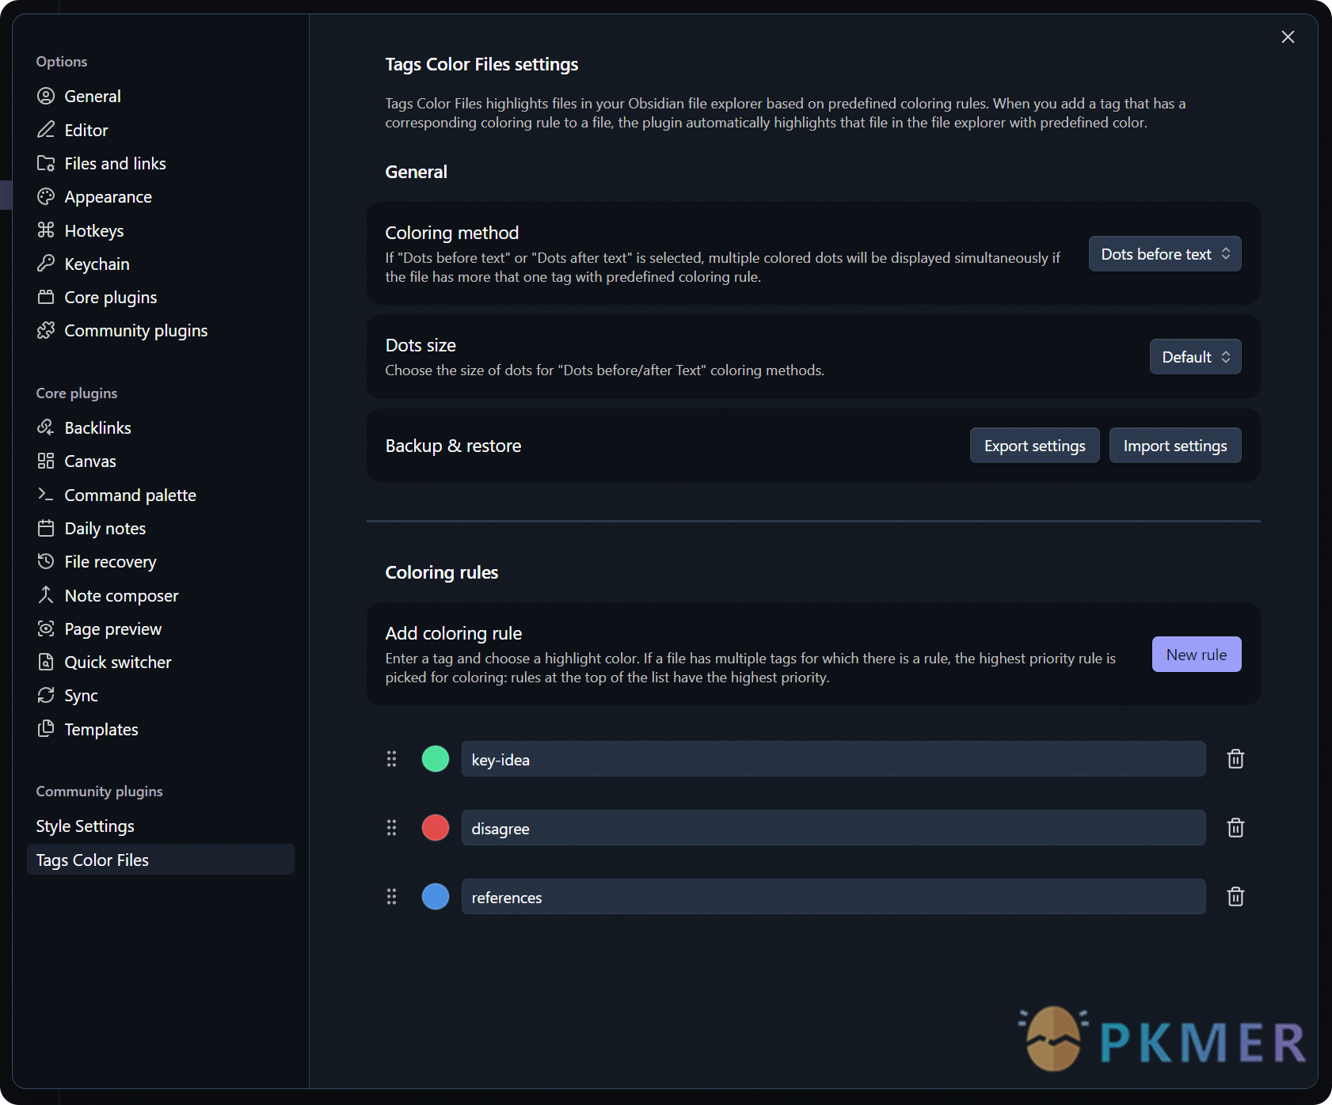Image resolution: width=1332 pixels, height=1105 pixels.
Task: Change the green color for key-idea
Action: (x=436, y=759)
